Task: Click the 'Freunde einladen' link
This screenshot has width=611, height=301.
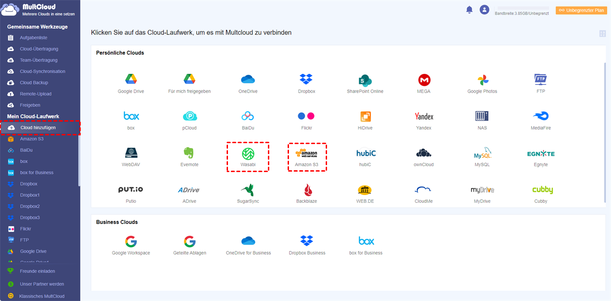Action: coord(37,271)
